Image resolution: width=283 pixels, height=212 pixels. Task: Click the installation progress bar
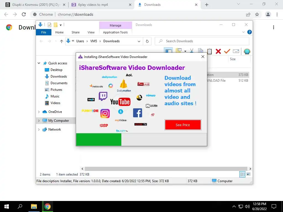click(141, 139)
